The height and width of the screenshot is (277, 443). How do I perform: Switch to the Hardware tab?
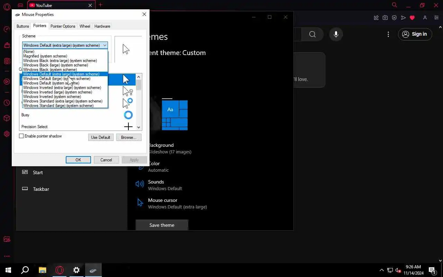pos(102,26)
